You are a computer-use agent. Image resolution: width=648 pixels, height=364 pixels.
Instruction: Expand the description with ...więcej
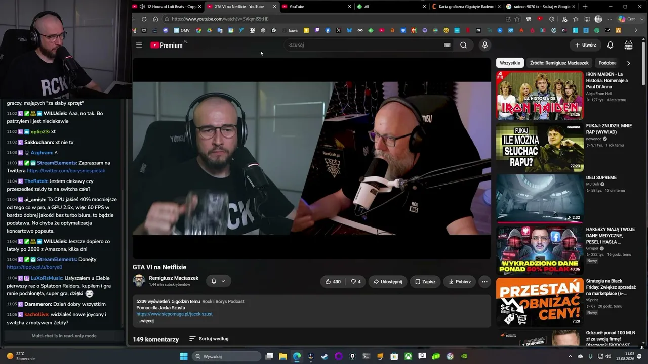coord(145,321)
